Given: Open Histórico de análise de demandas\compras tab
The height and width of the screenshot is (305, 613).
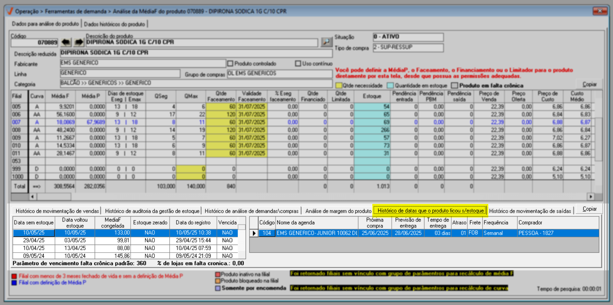Looking at the screenshot, I should [x=252, y=211].
